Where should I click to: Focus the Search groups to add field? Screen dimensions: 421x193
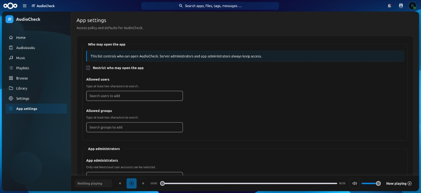(x=134, y=127)
